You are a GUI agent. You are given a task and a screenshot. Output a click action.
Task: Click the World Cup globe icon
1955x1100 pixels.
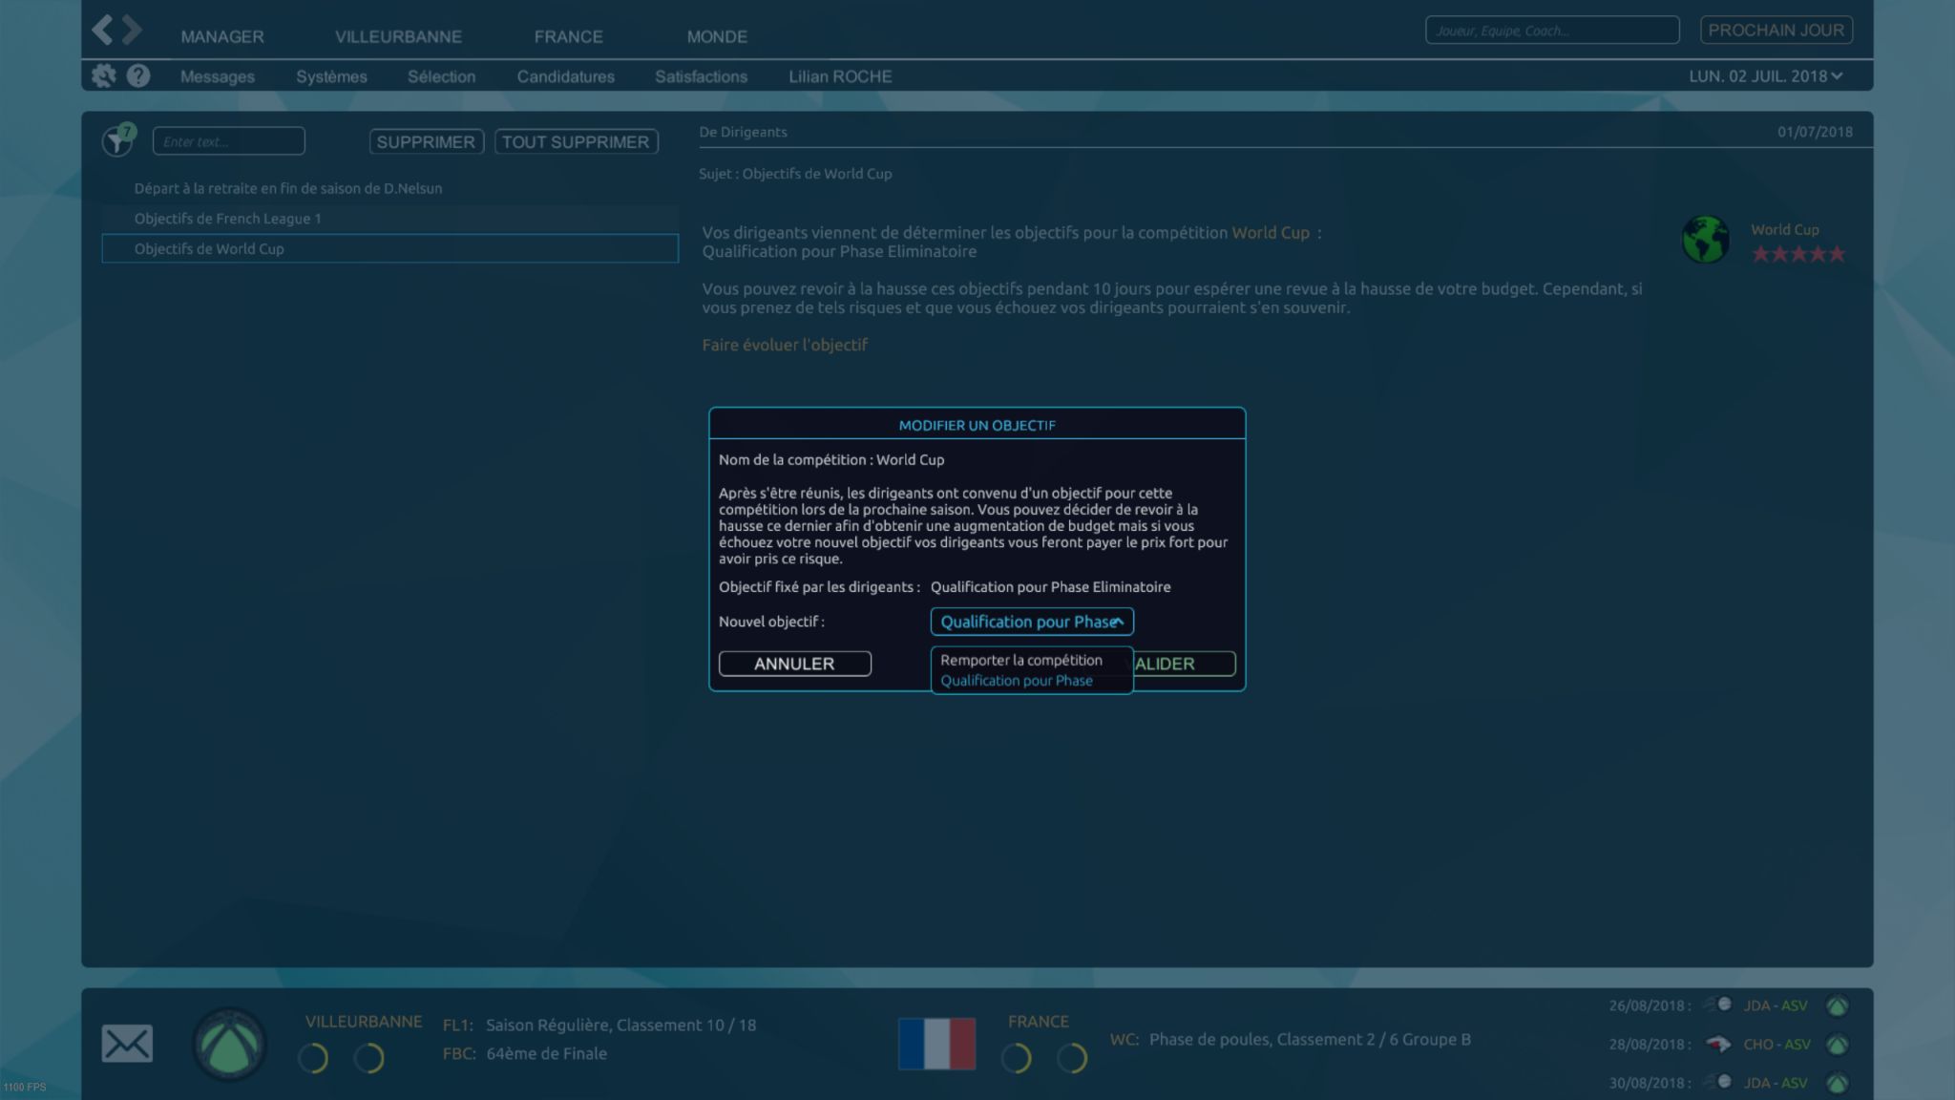click(1706, 240)
